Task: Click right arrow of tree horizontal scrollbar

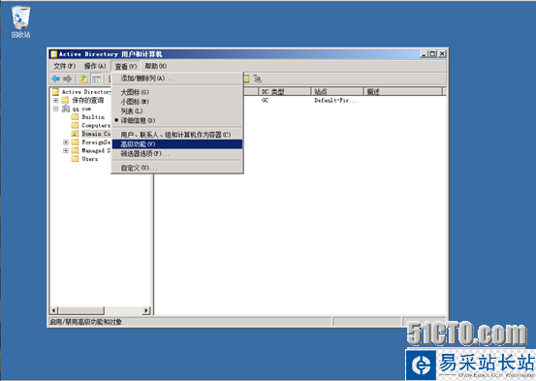Action: (x=146, y=310)
